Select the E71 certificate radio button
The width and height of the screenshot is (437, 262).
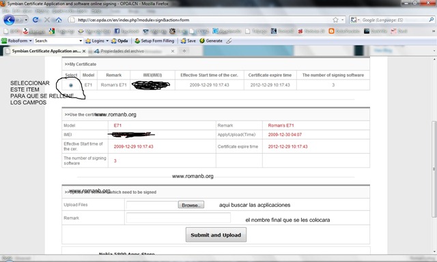point(71,85)
